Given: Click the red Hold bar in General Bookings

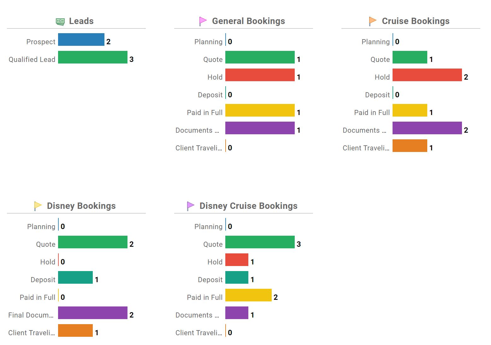Looking at the screenshot, I should [x=260, y=75].
